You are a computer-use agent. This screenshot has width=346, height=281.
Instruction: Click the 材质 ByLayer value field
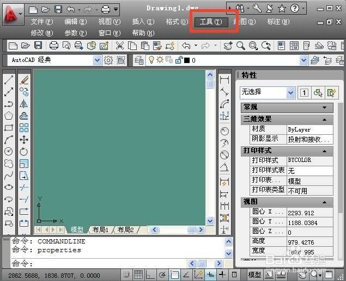[310, 129]
